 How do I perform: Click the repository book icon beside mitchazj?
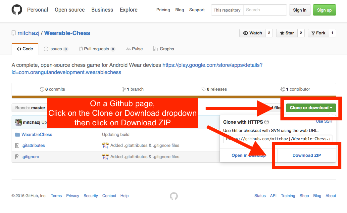click(x=14, y=33)
